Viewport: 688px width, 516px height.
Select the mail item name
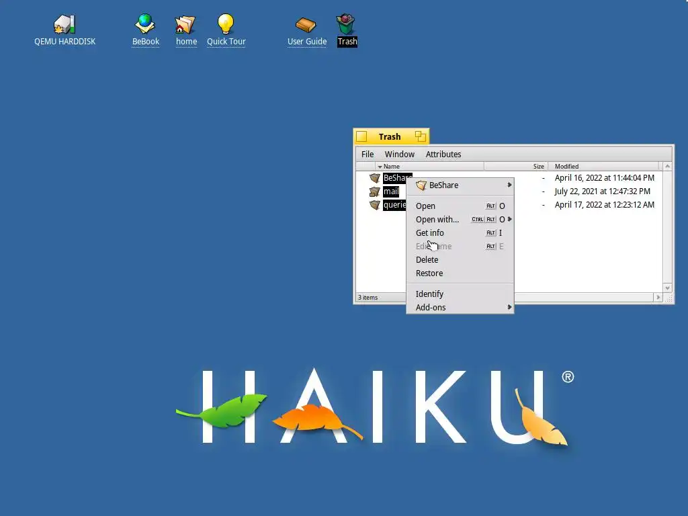point(391,191)
